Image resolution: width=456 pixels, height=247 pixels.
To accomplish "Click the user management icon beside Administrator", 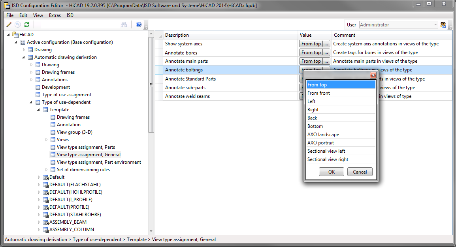I will [x=443, y=25].
